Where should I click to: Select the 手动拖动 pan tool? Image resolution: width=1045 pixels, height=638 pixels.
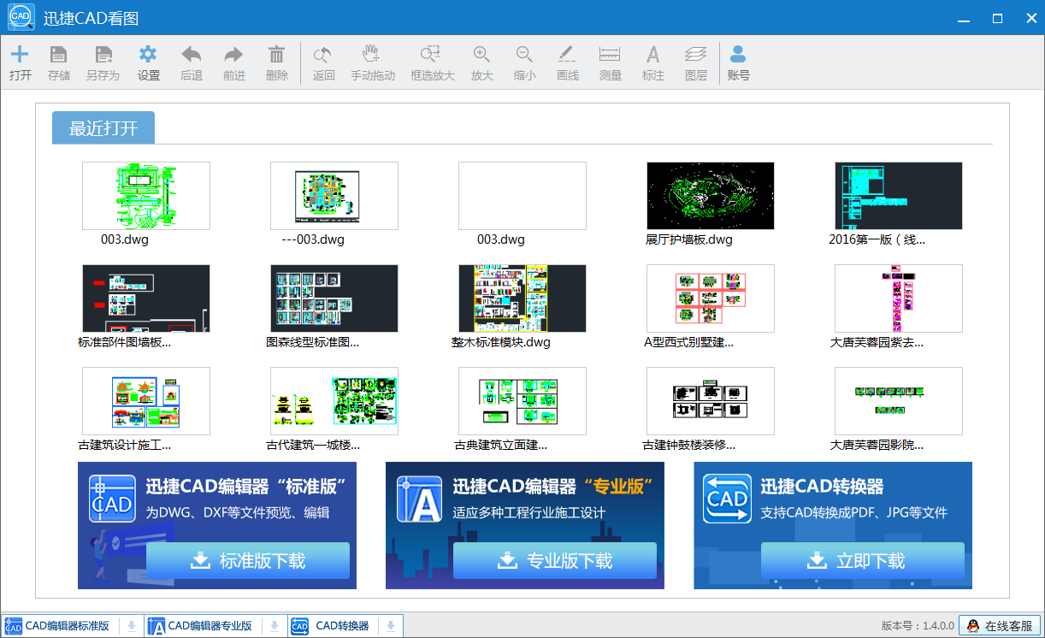click(373, 62)
